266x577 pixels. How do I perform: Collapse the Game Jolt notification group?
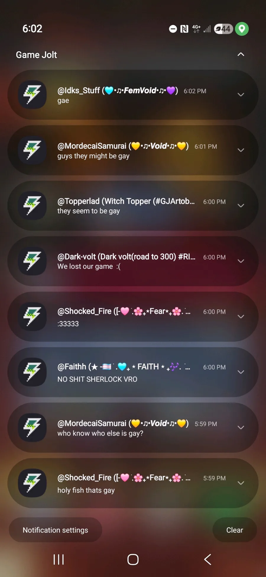click(241, 54)
